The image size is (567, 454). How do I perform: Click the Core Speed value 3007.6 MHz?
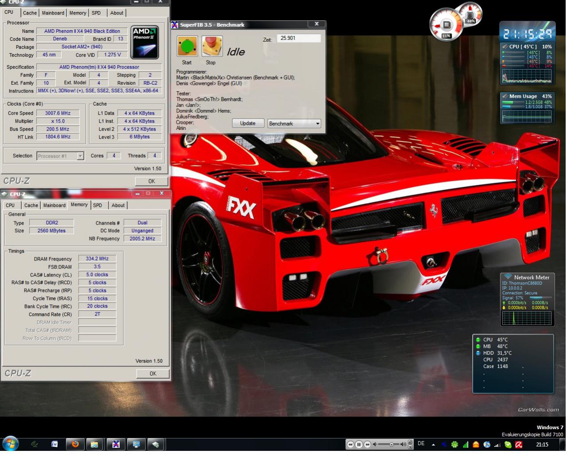[x=58, y=113]
